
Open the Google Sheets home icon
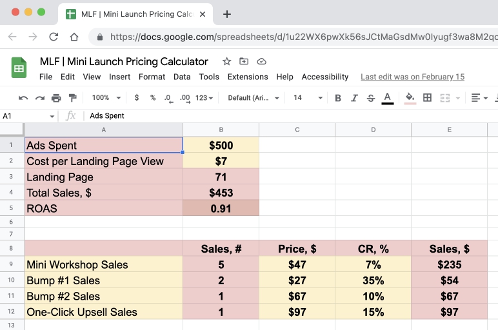19,67
